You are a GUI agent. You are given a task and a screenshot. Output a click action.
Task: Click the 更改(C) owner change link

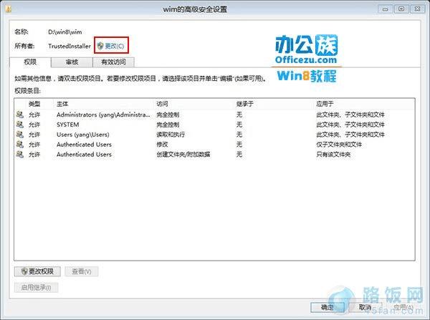click(111, 46)
